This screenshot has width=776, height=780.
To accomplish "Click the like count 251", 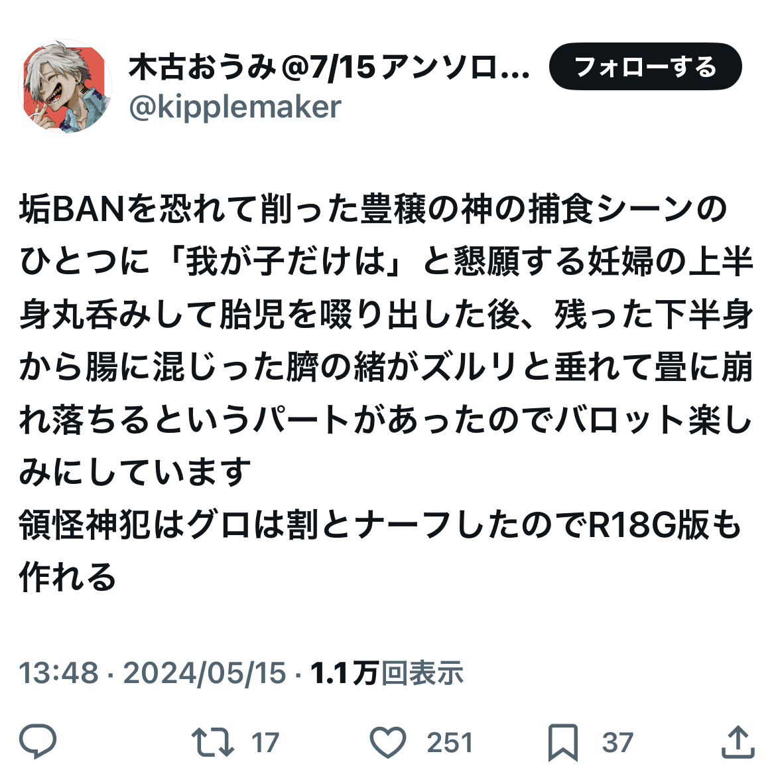I will (x=450, y=743).
